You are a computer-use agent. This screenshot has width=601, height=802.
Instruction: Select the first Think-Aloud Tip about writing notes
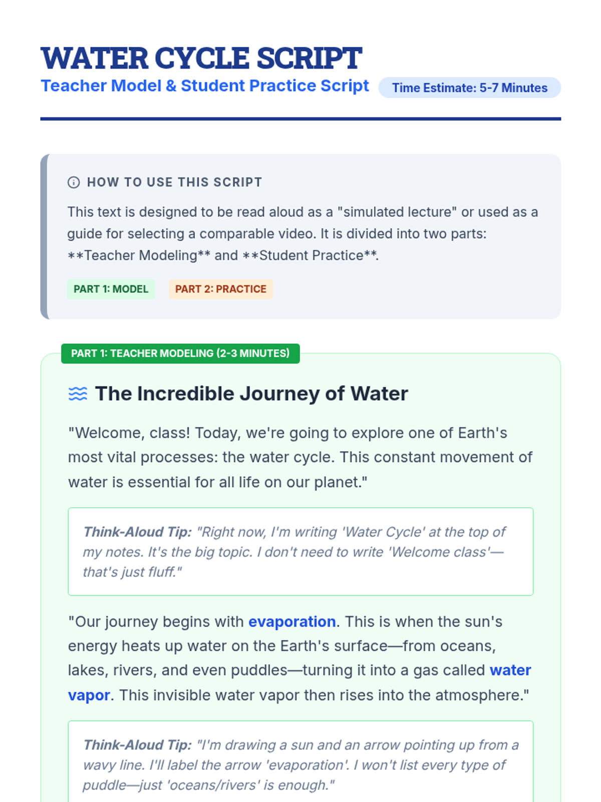click(x=300, y=552)
